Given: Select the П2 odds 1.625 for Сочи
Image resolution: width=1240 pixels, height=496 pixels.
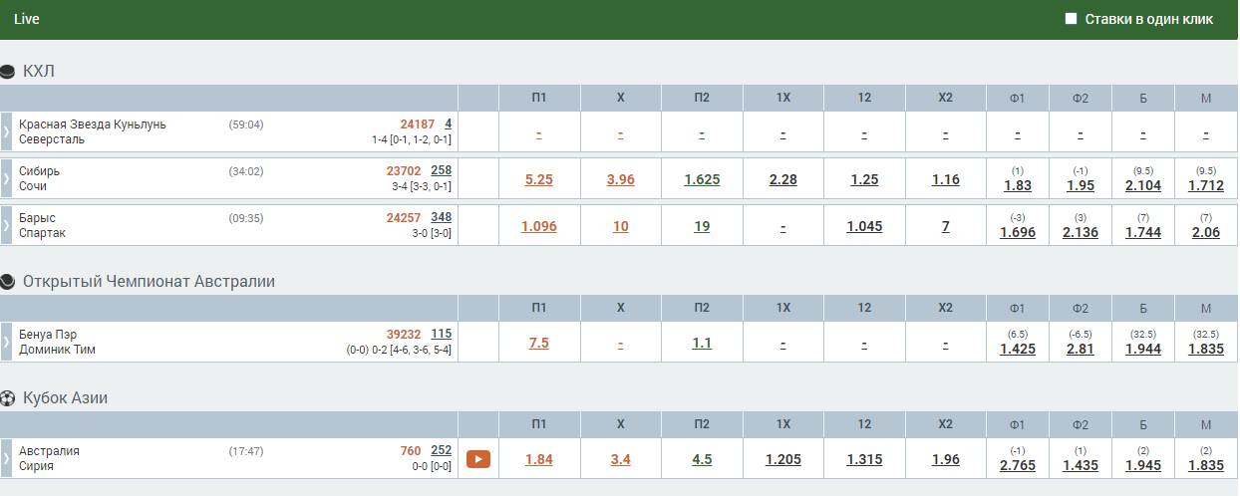Looking at the screenshot, I should tap(702, 179).
